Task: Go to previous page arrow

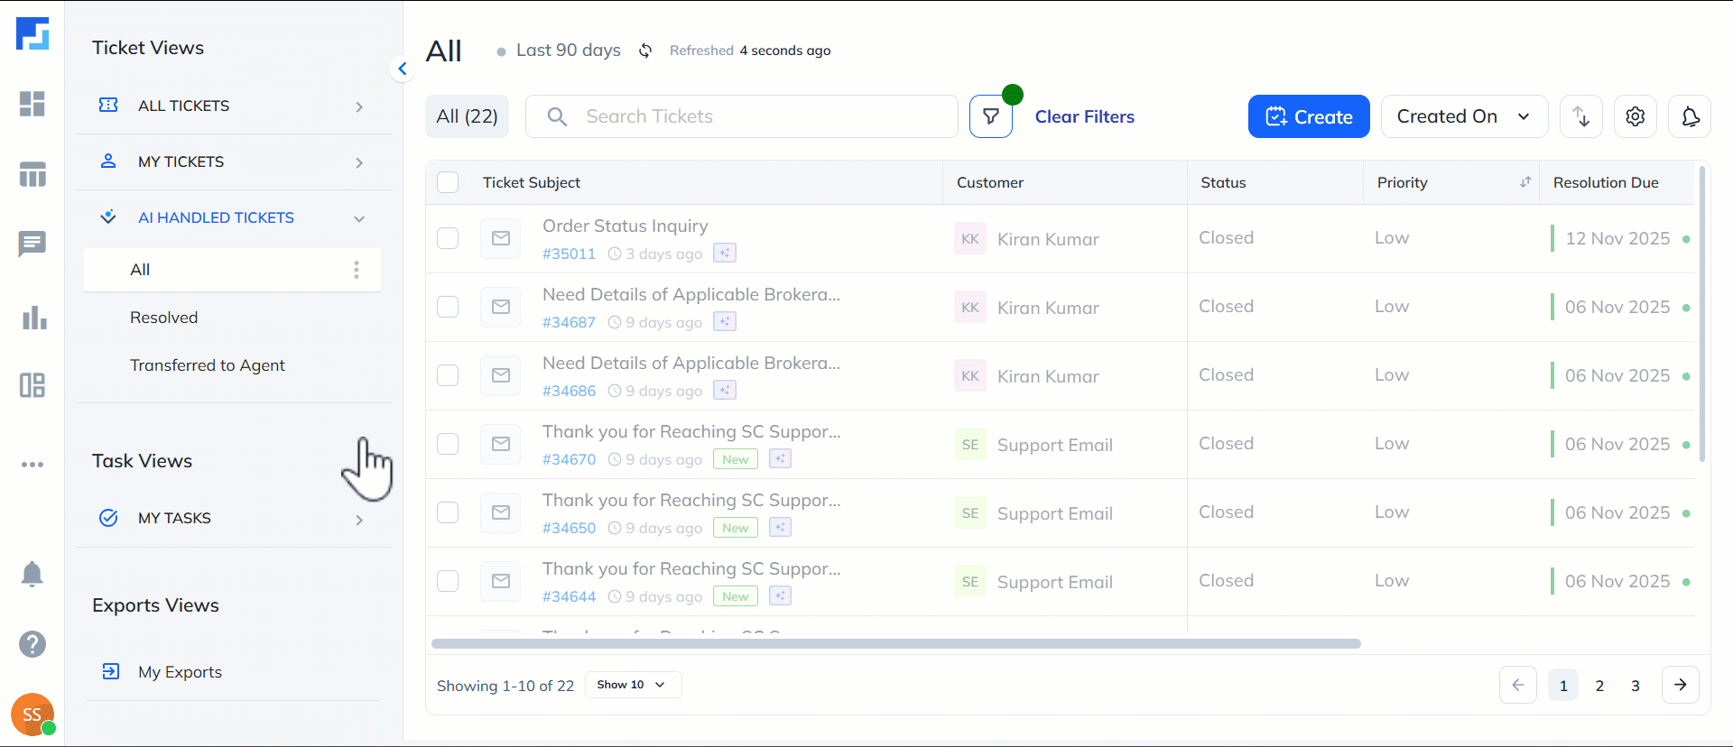Action: [1518, 685]
